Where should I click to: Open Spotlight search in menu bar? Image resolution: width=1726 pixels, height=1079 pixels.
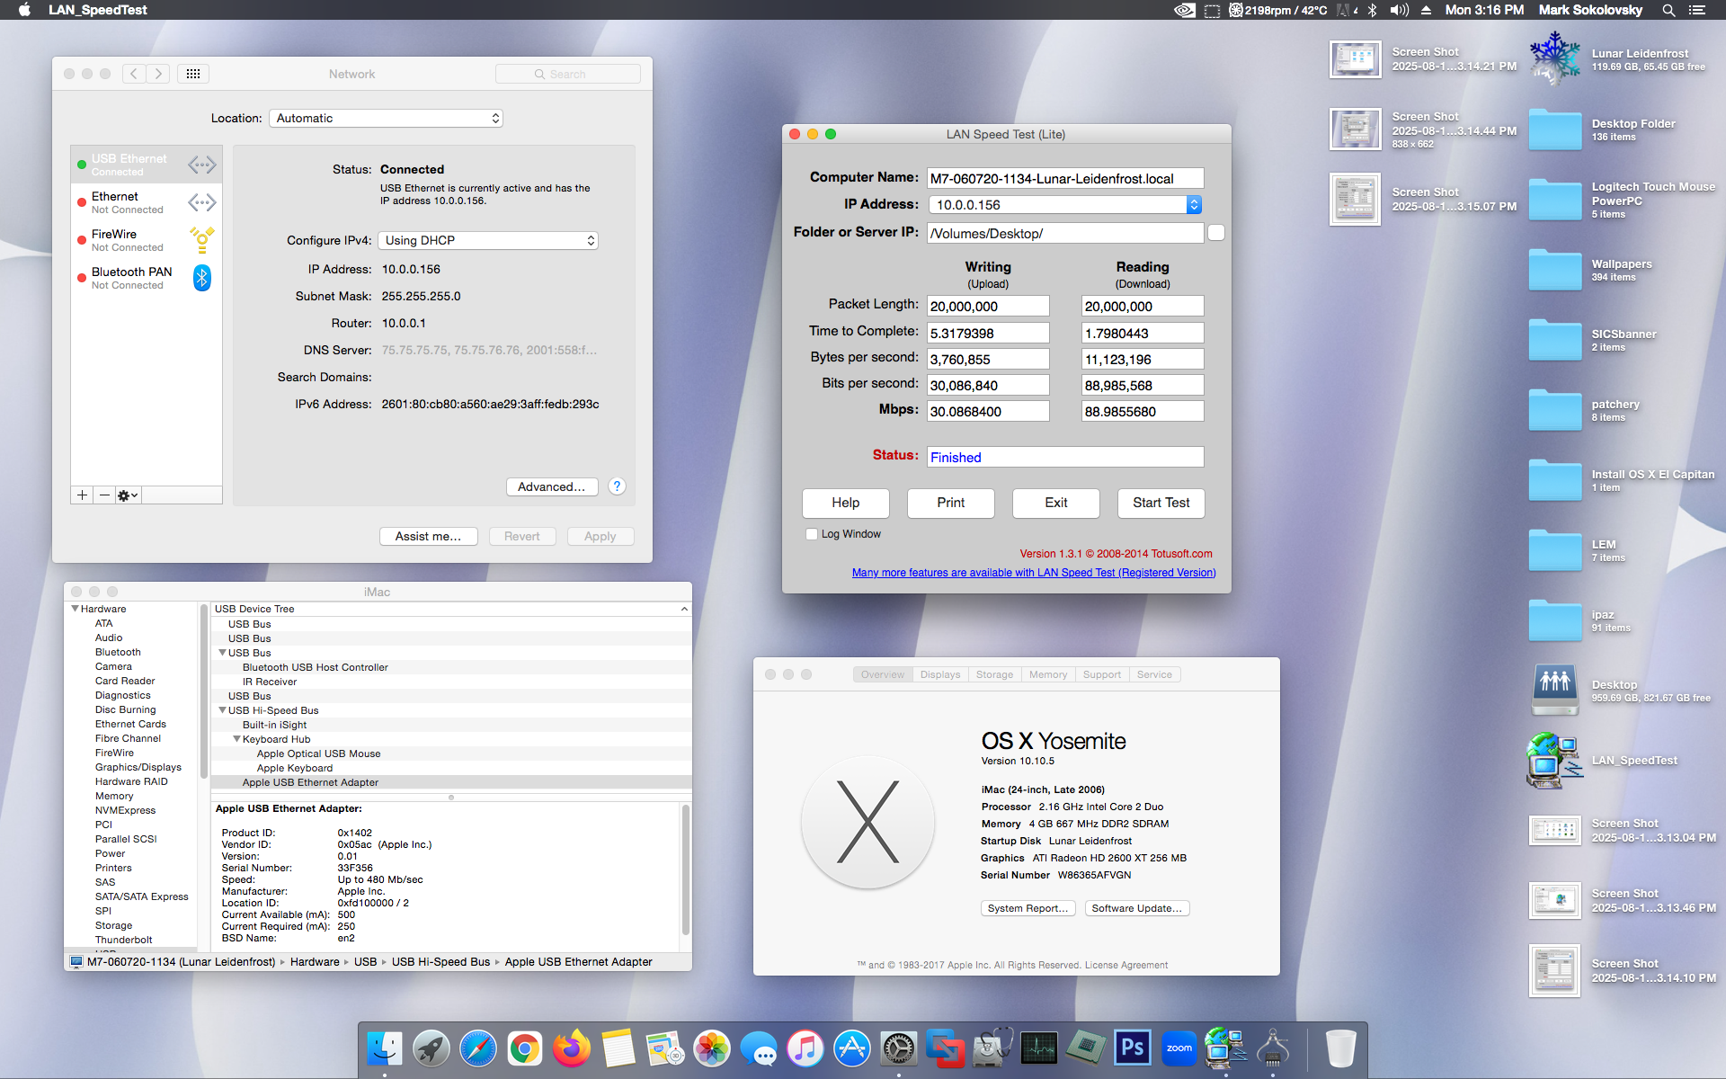1668,10
